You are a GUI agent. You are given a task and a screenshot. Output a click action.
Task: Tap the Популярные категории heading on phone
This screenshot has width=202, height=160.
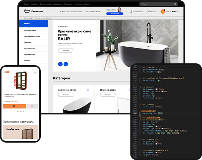(18, 121)
